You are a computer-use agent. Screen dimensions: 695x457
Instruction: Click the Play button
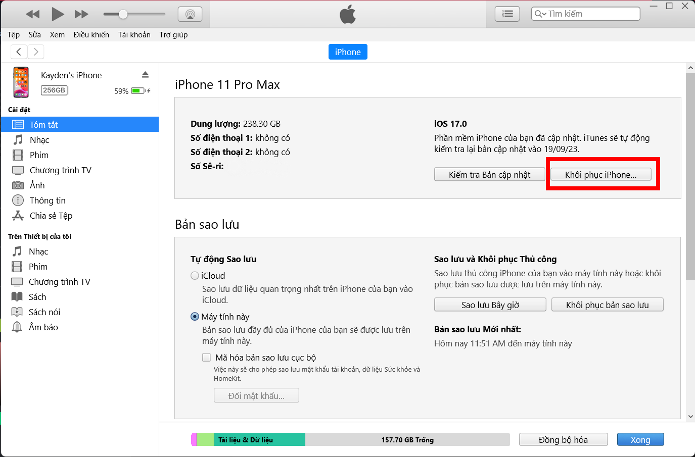[x=57, y=14]
